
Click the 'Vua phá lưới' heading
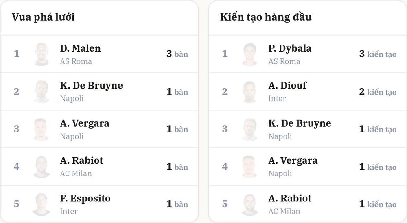coord(43,17)
